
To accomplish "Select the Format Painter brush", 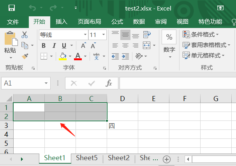I will click(x=25, y=56).
